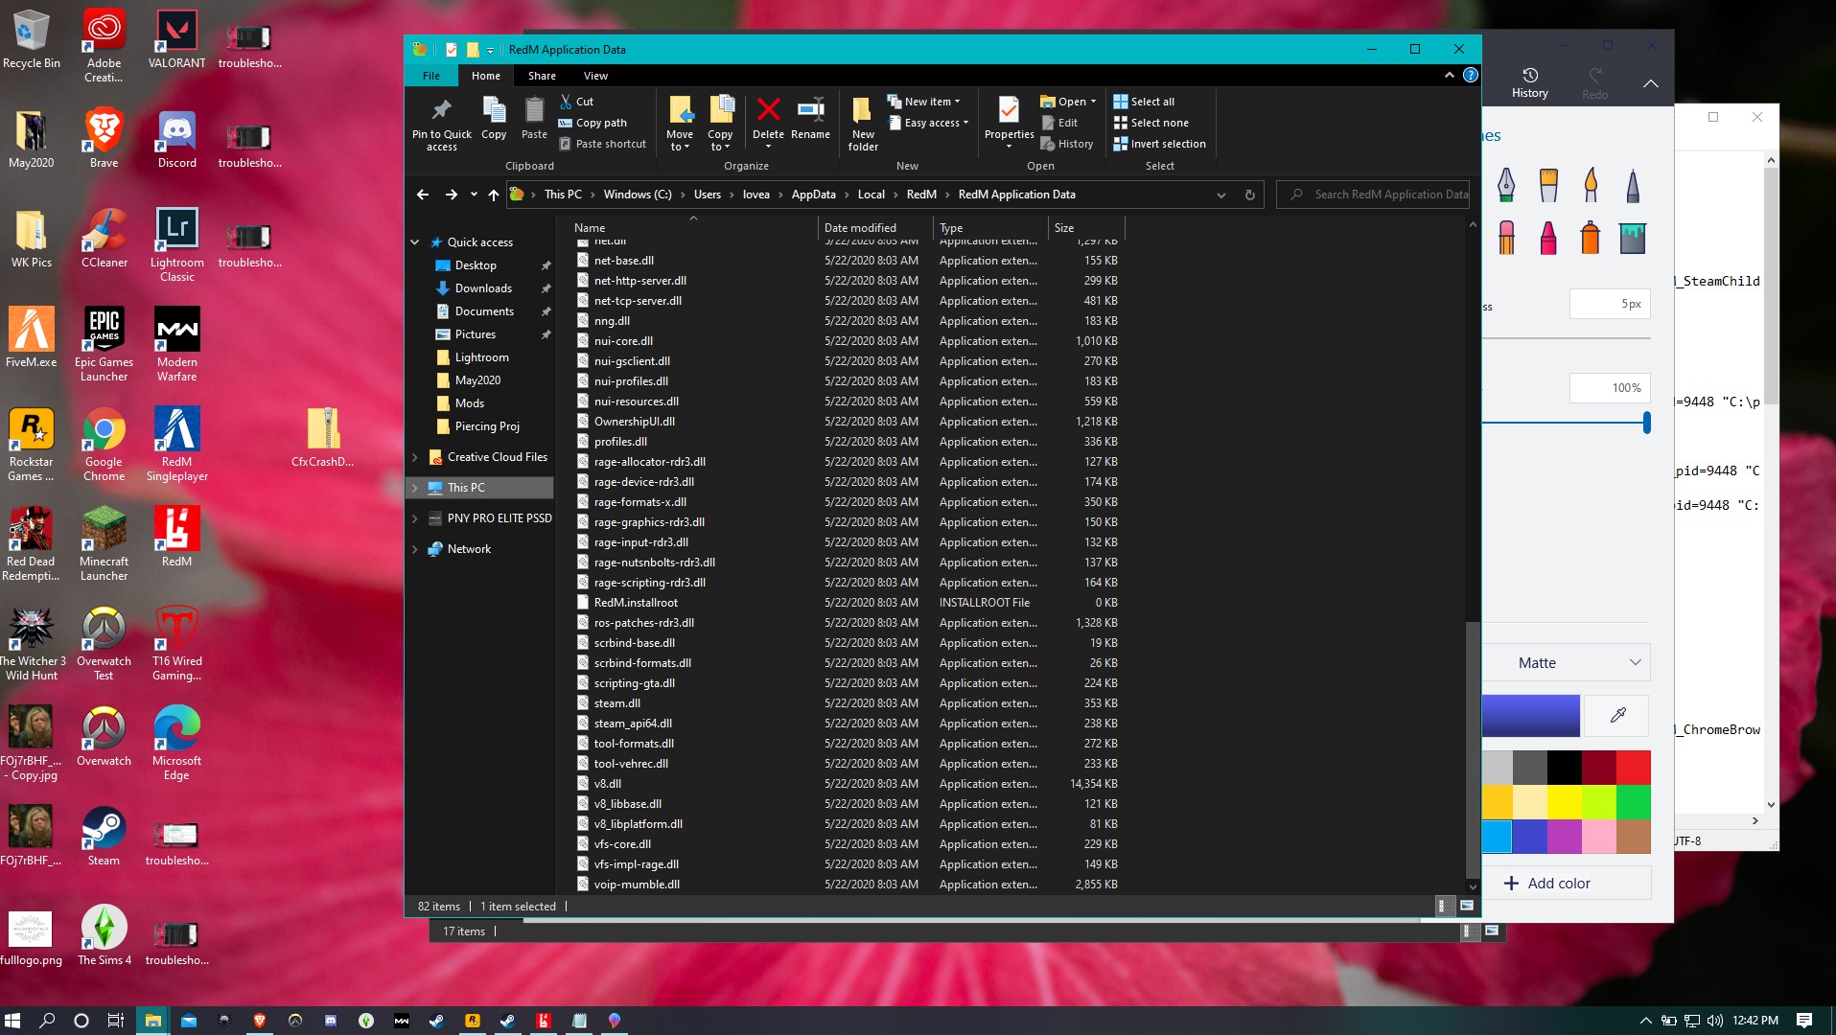Image resolution: width=1836 pixels, height=1035 pixels.
Task: Click the eyedropper color picker in Paint 3D
Action: pos(1617,715)
